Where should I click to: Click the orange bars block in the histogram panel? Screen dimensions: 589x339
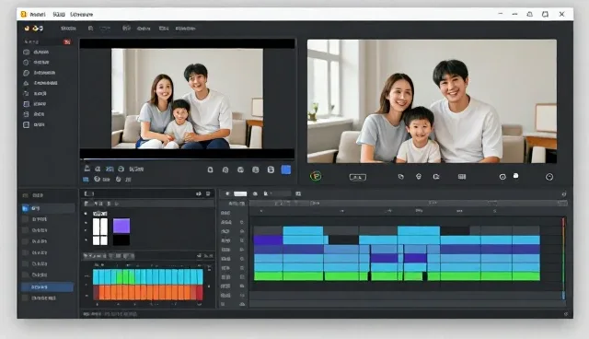147,292
